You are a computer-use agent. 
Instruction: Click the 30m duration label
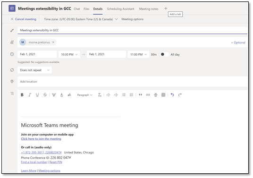pyautogui.click(x=153, y=55)
